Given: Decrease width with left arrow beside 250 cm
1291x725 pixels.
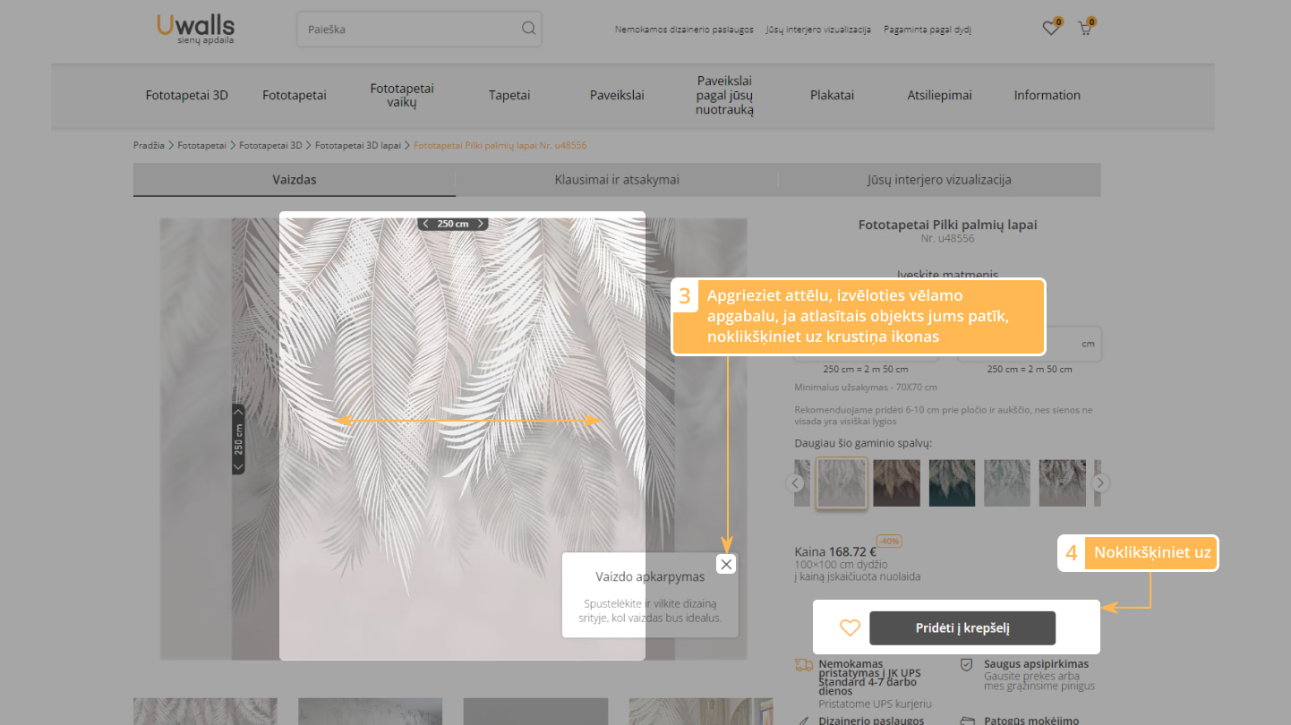Looking at the screenshot, I should point(426,224).
